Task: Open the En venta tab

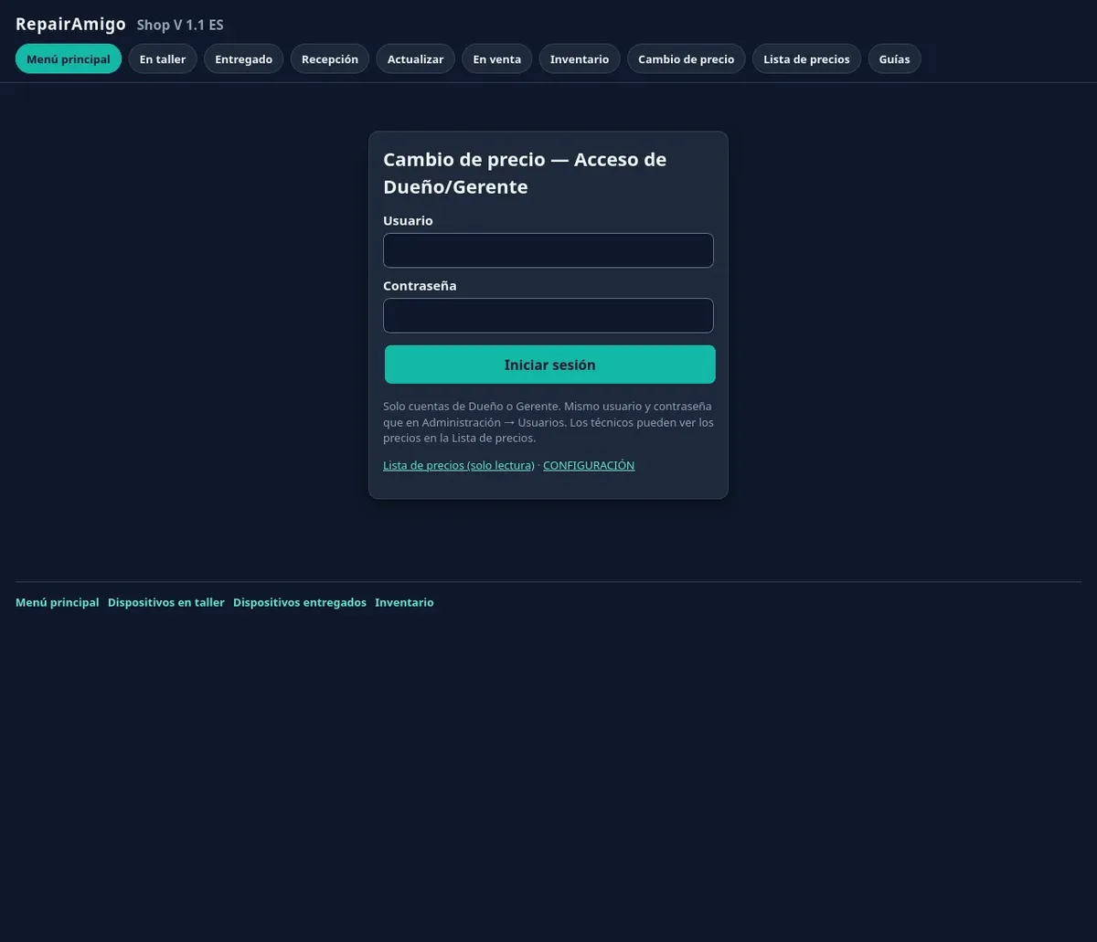Action: click(496, 58)
